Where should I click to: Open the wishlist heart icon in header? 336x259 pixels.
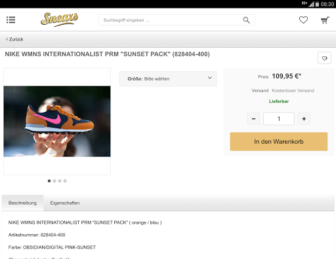pyautogui.click(x=303, y=20)
